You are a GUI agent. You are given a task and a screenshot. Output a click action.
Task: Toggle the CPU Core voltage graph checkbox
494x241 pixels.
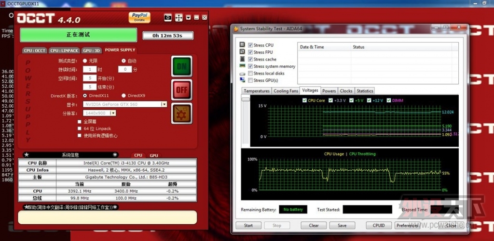304,101
